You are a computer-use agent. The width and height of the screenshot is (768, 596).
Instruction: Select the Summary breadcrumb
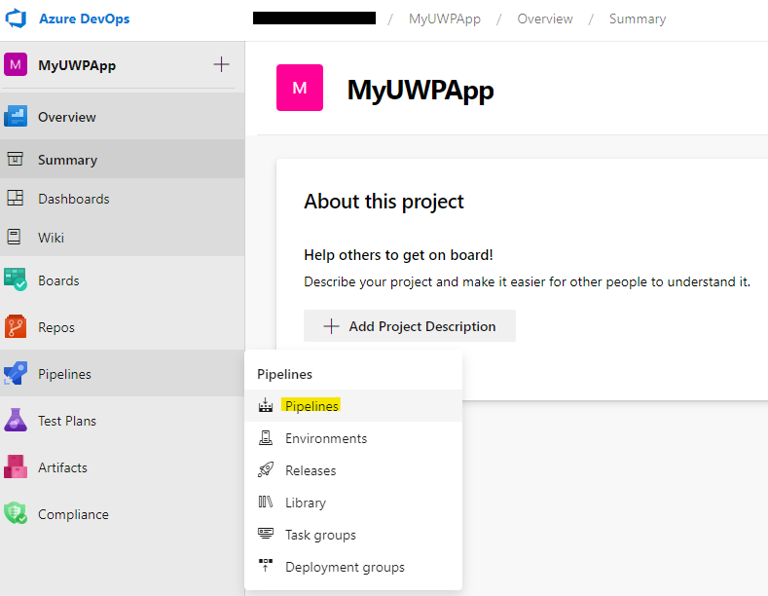638,19
